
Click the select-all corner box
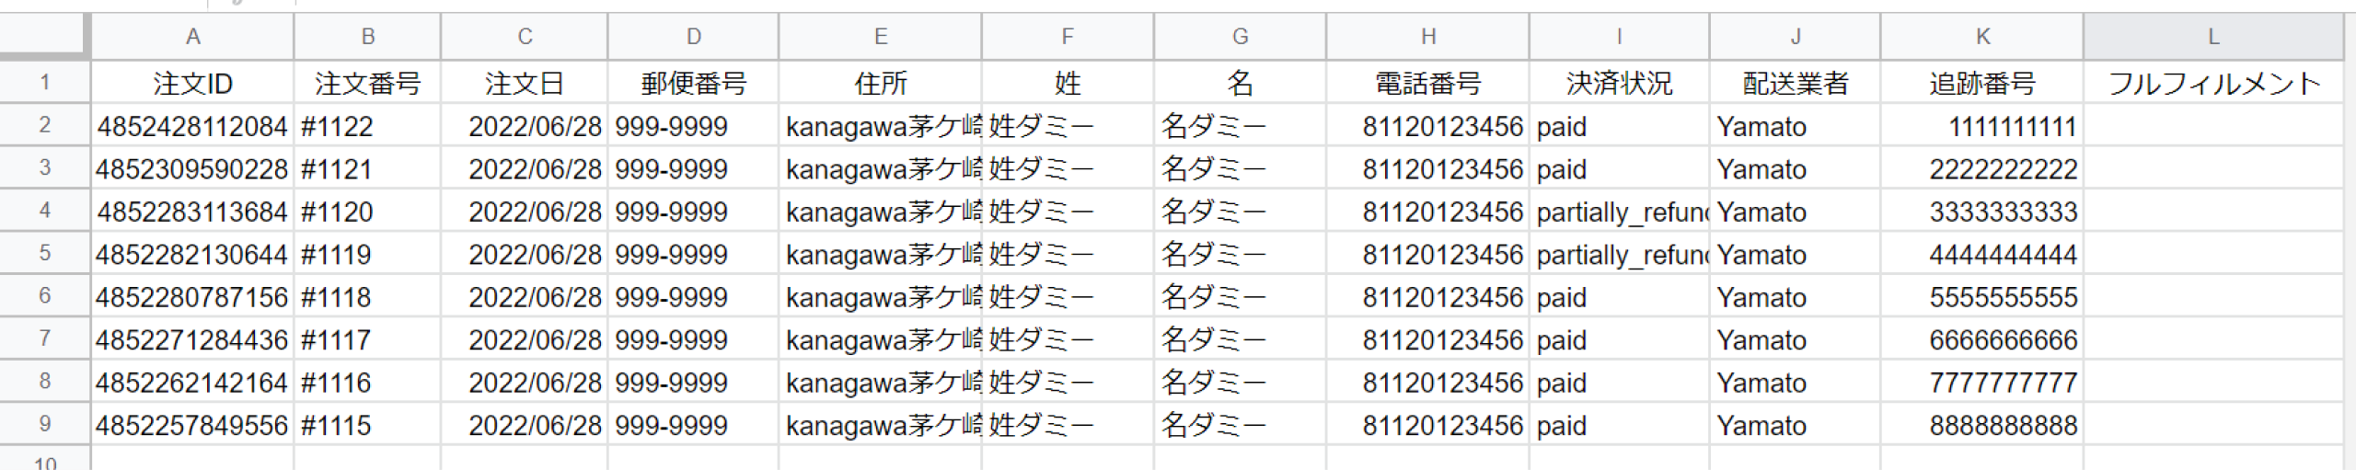(44, 37)
